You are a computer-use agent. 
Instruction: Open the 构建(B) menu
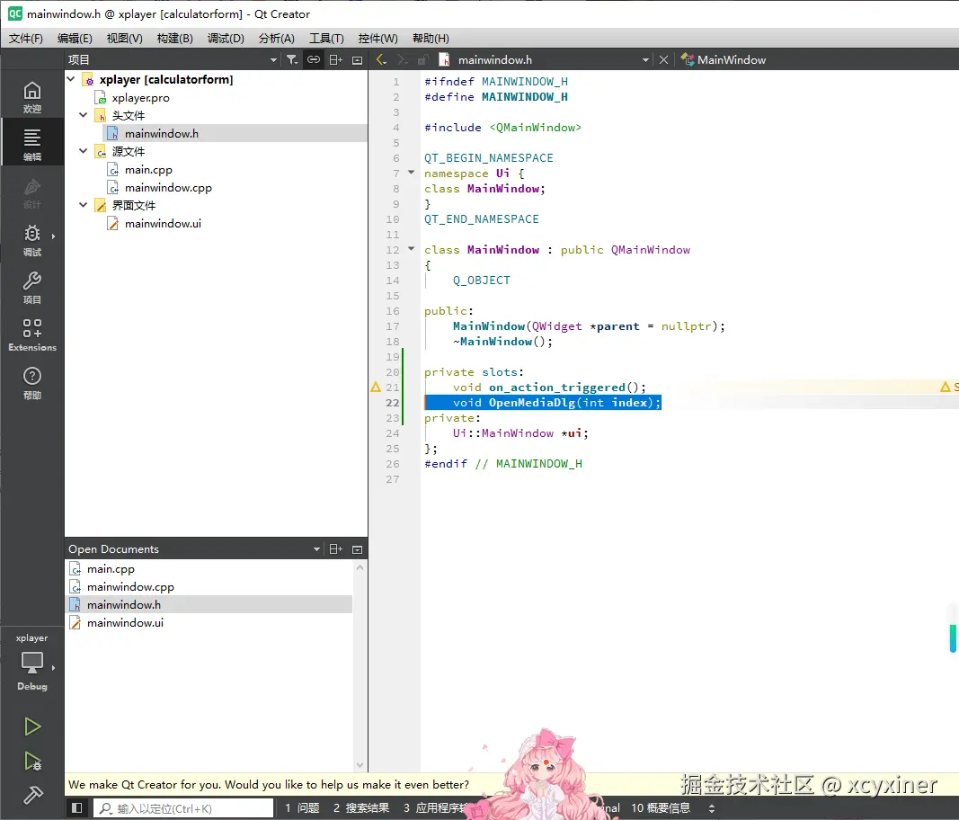(174, 38)
